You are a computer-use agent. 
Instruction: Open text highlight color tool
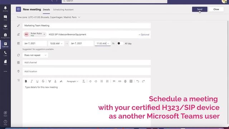tap(50, 81)
